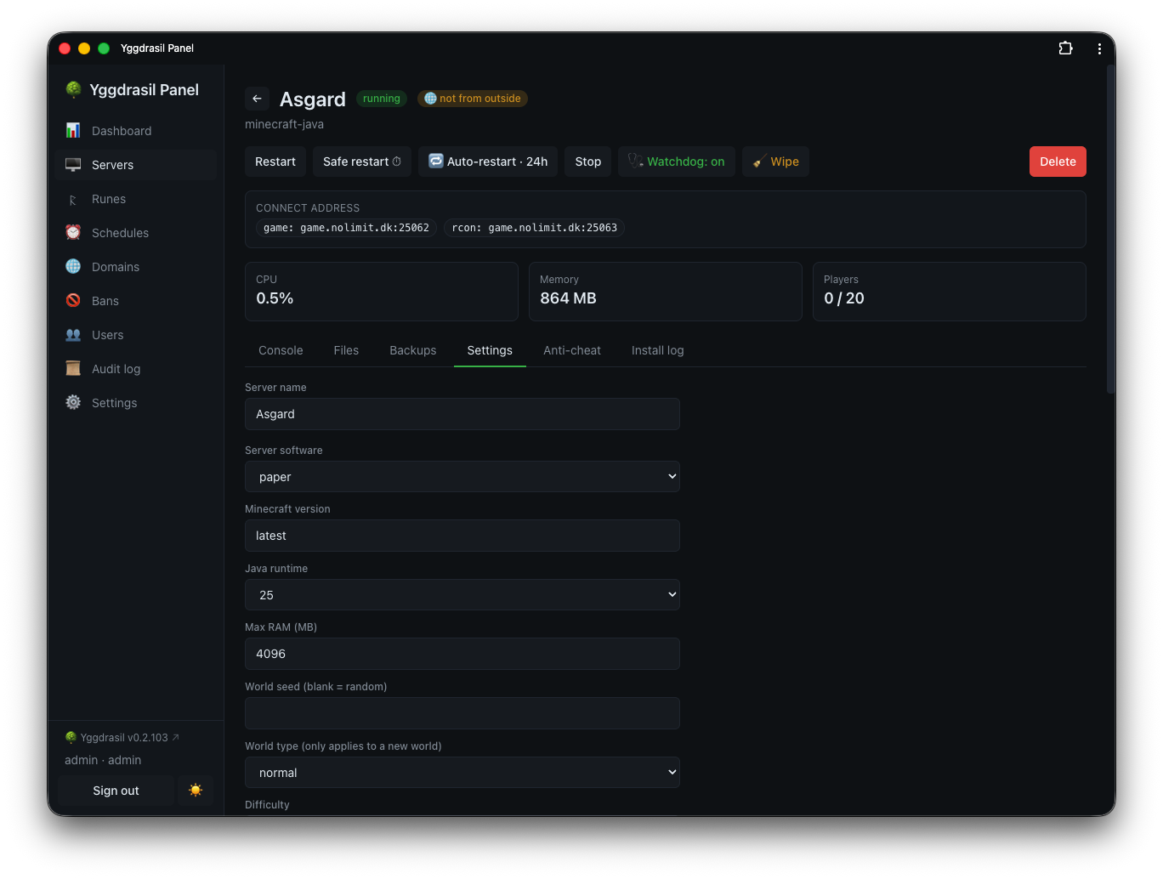Screen dimensions: 1163x879
Task: Open the World type dropdown
Action: coord(462,773)
